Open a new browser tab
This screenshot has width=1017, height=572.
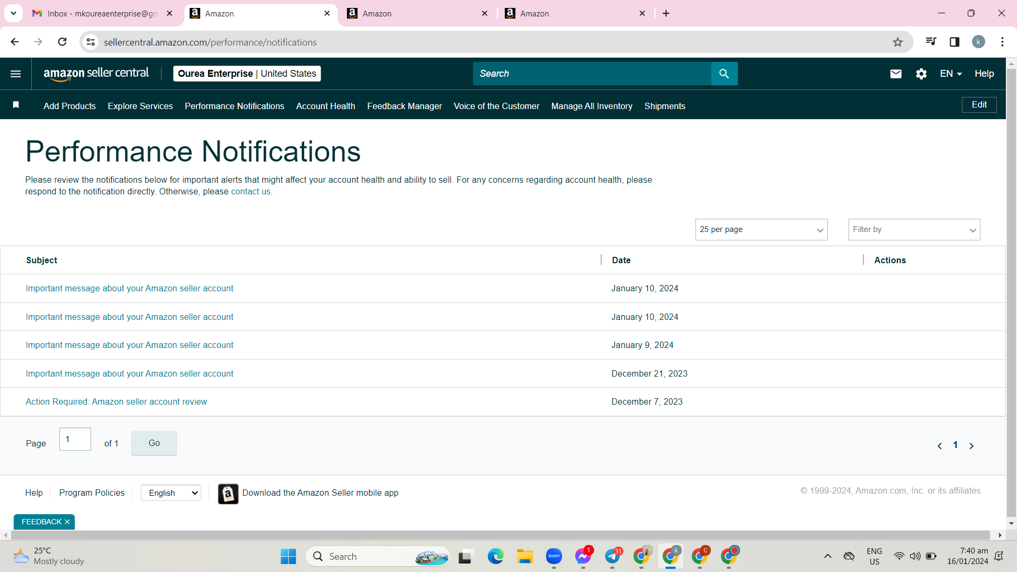(666, 13)
